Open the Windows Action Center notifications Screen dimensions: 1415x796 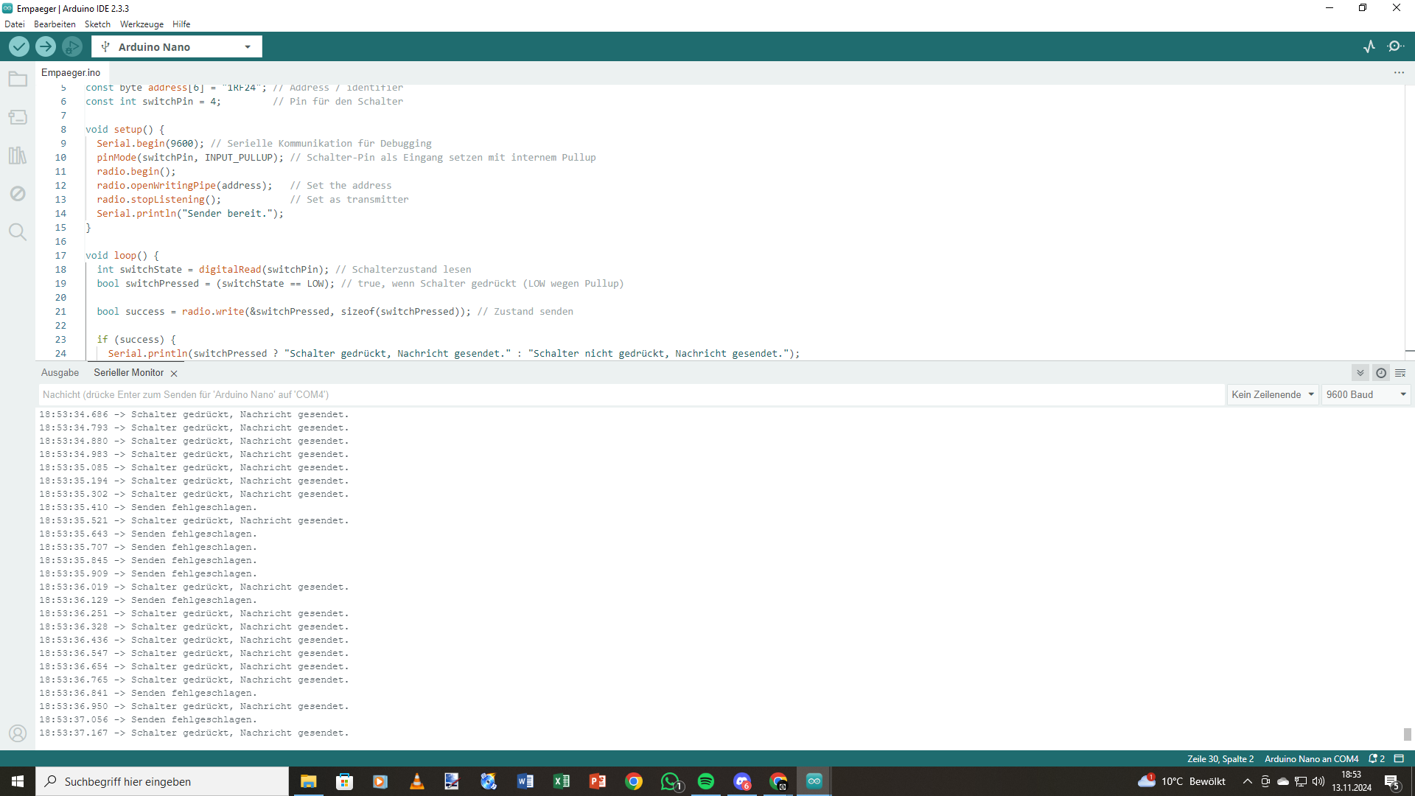(x=1392, y=782)
